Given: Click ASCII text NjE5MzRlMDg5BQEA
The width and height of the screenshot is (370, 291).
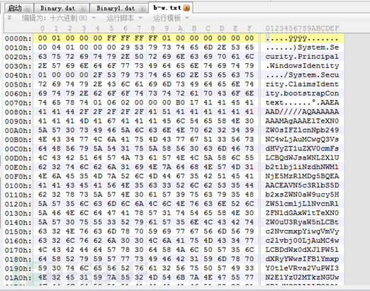Looking at the screenshot, I should point(302,176).
